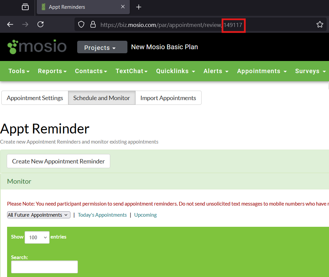Click Create New Appointment Reminder button
This screenshot has width=329, height=277.
tap(58, 161)
